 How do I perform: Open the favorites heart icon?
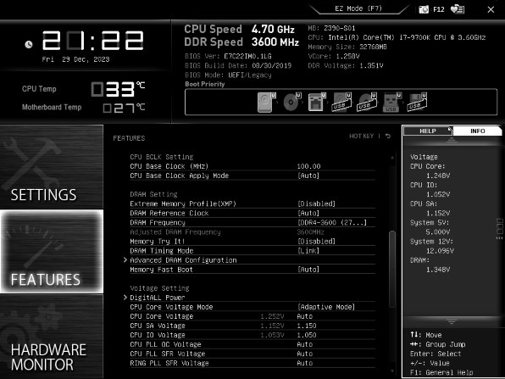[x=458, y=9]
